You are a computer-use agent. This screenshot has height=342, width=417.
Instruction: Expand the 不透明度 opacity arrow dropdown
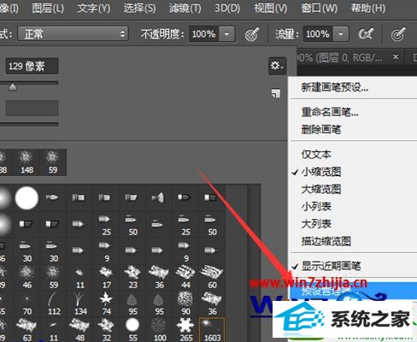pyautogui.click(x=226, y=34)
